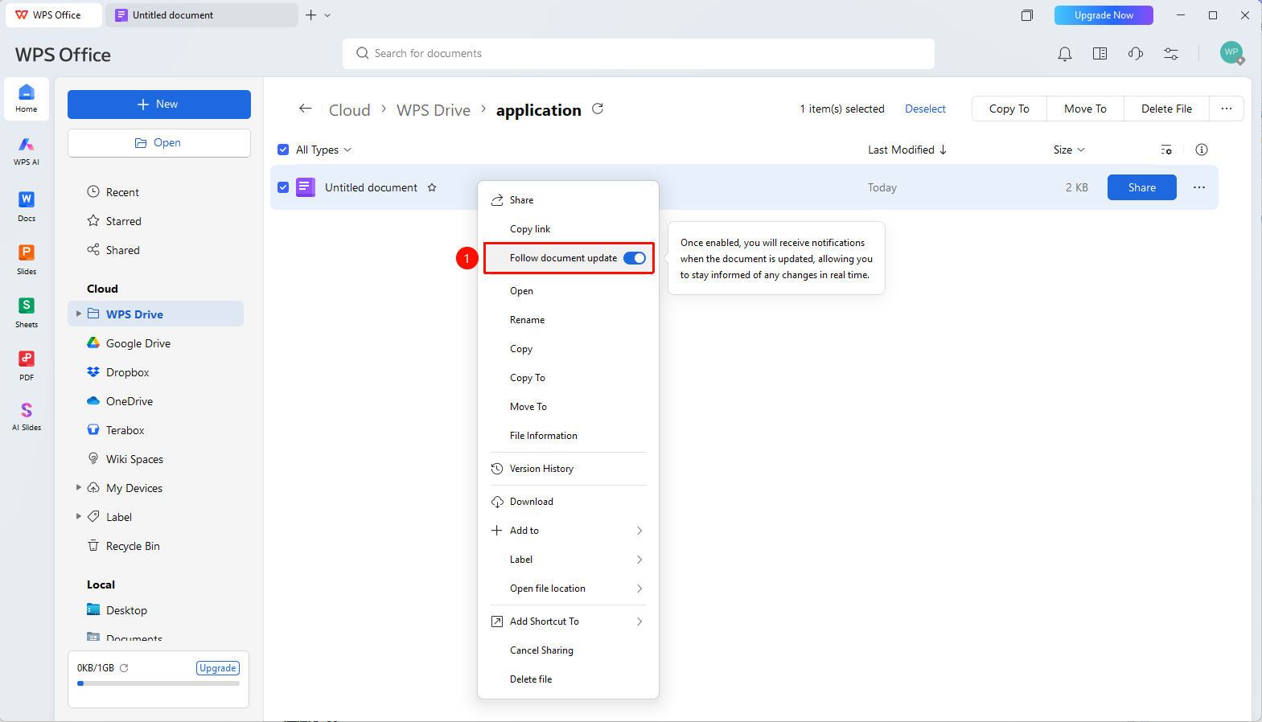Image resolution: width=1262 pixels, height=722 pixels.
Task: Click the user profile avatar
Action: 1231,53
